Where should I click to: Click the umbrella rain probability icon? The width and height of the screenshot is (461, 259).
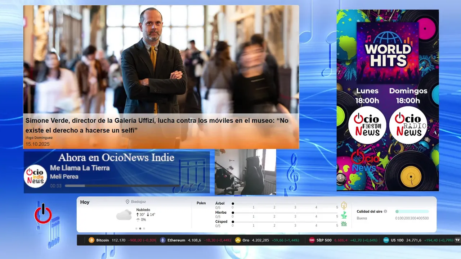pyautogui.click(x=138, y=219)
